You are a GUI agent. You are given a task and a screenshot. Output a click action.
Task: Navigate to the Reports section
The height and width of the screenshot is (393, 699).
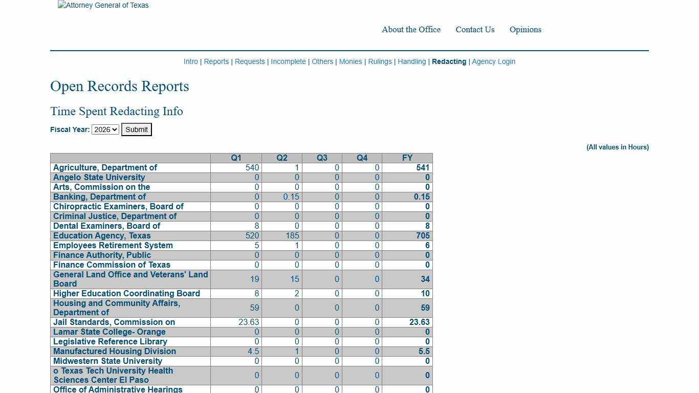point(216,61)
